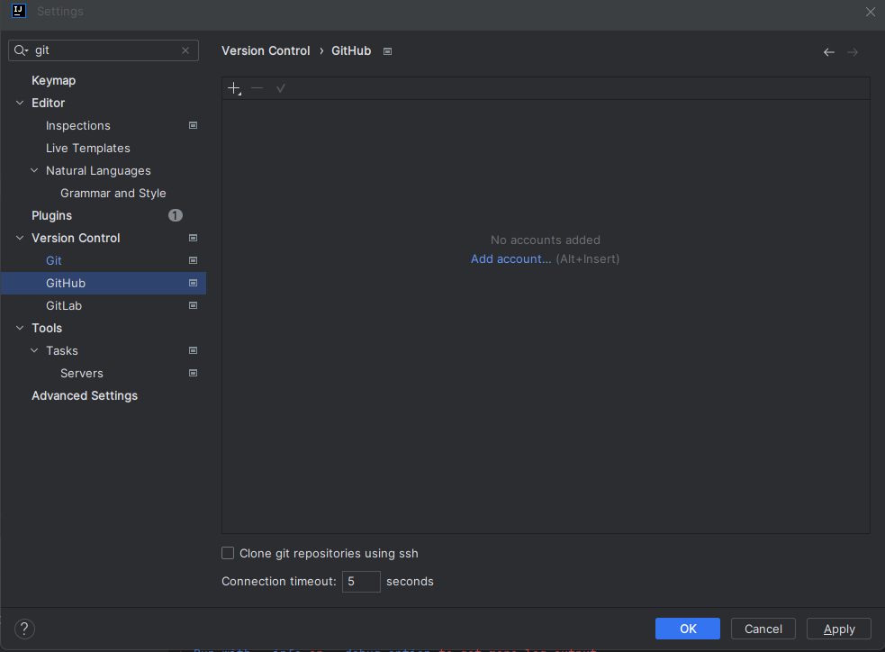885x652 pixels.
Task: Click the Plugins update count badge
Action: 176,215
